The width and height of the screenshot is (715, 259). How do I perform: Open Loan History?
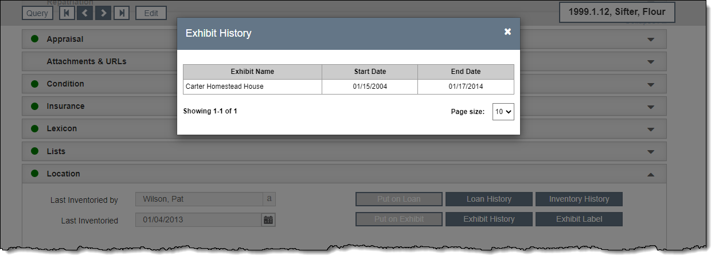tap(489, 199)
